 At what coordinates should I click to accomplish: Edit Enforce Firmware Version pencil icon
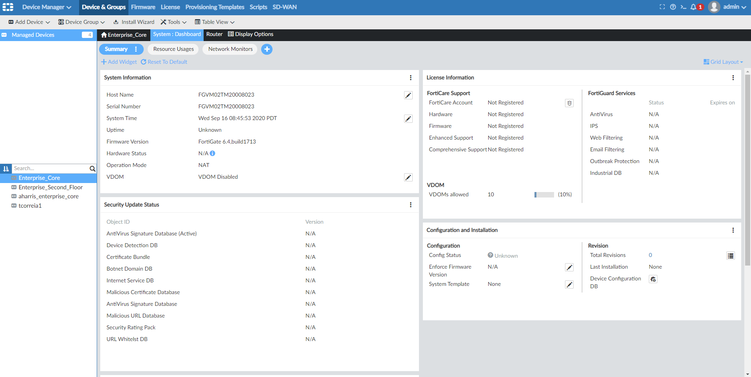click(569, 267)
